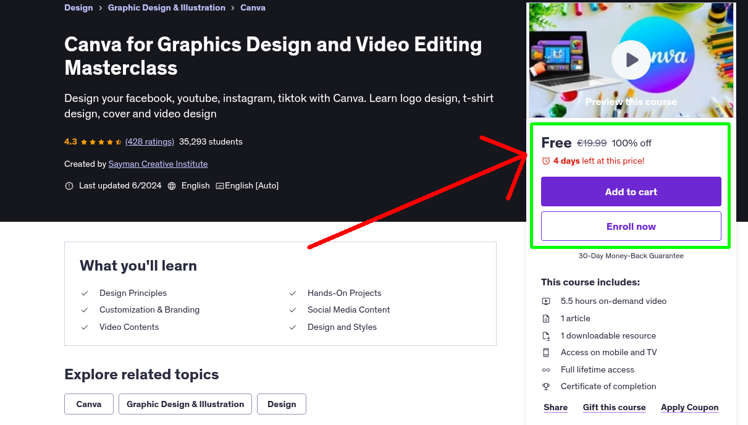The height and width of the screenshot is (425, 748).
Task: Click the 100% off text
Action: 631,143
